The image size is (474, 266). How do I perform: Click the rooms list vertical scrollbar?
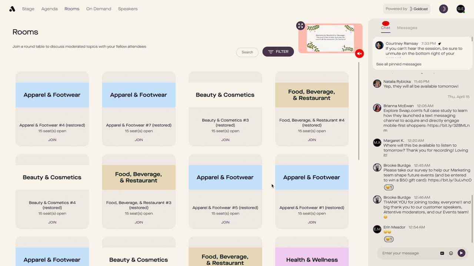(358, 111)
